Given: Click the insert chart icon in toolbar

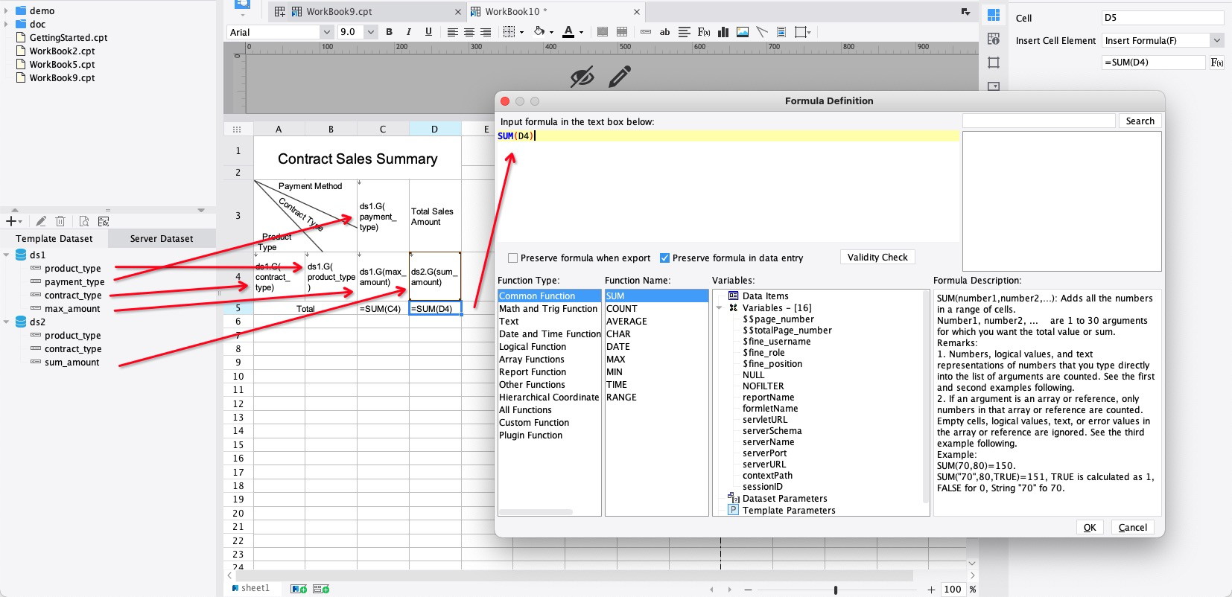Looking at the screenshot, I should coord(723,32).
